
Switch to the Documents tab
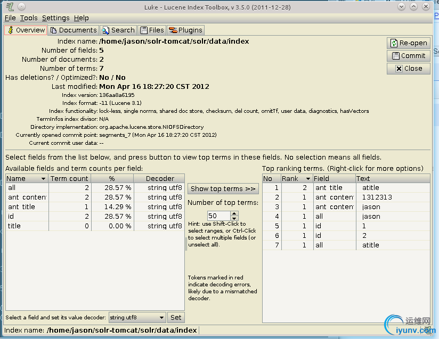pyautogui.click(x=74, y=30)
